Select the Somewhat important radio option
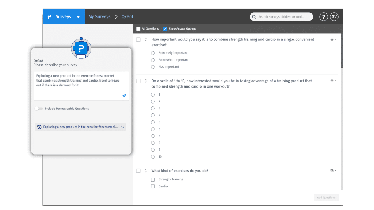The image size is (374, 210). (x=153, y=60)
